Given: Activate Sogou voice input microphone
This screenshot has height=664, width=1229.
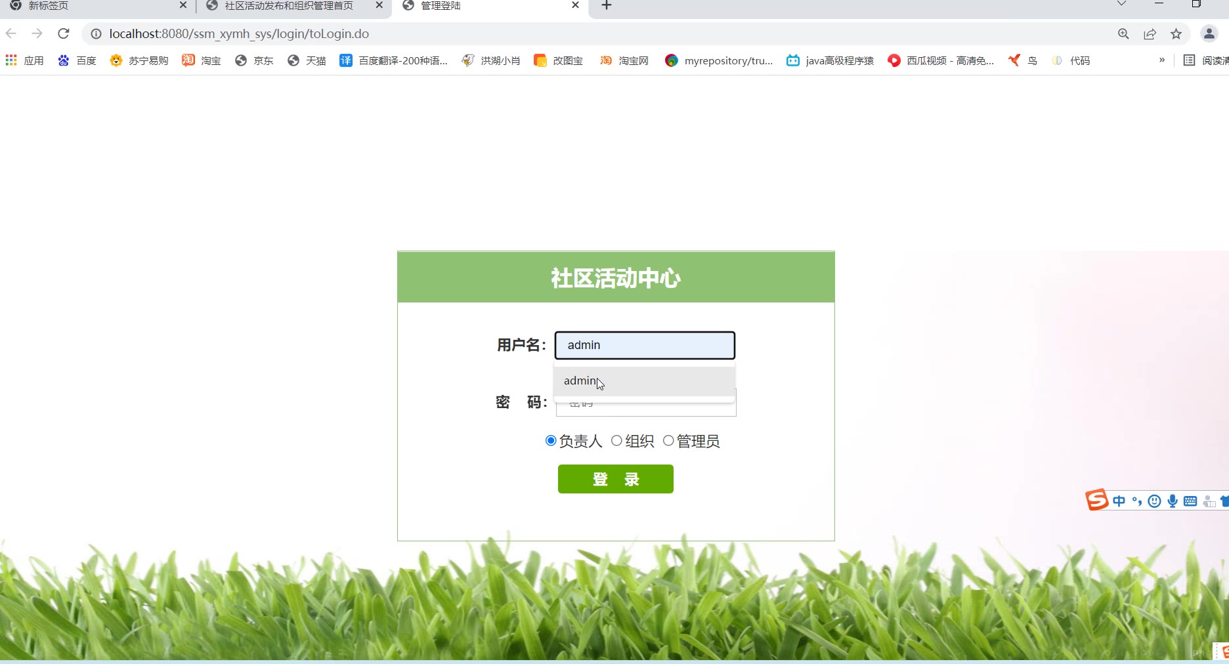Looking at the screenshot, I should pyautogui.click(x=1173, y=501).
